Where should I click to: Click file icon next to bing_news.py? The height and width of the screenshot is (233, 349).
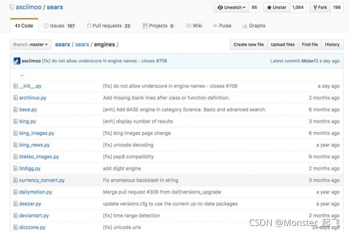[x=16, y=145]
